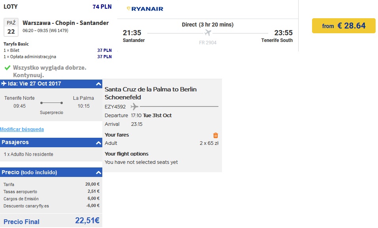Click the orange trash bin icon
The width and height of the screenshot is (378, 228).
(216, 135)
